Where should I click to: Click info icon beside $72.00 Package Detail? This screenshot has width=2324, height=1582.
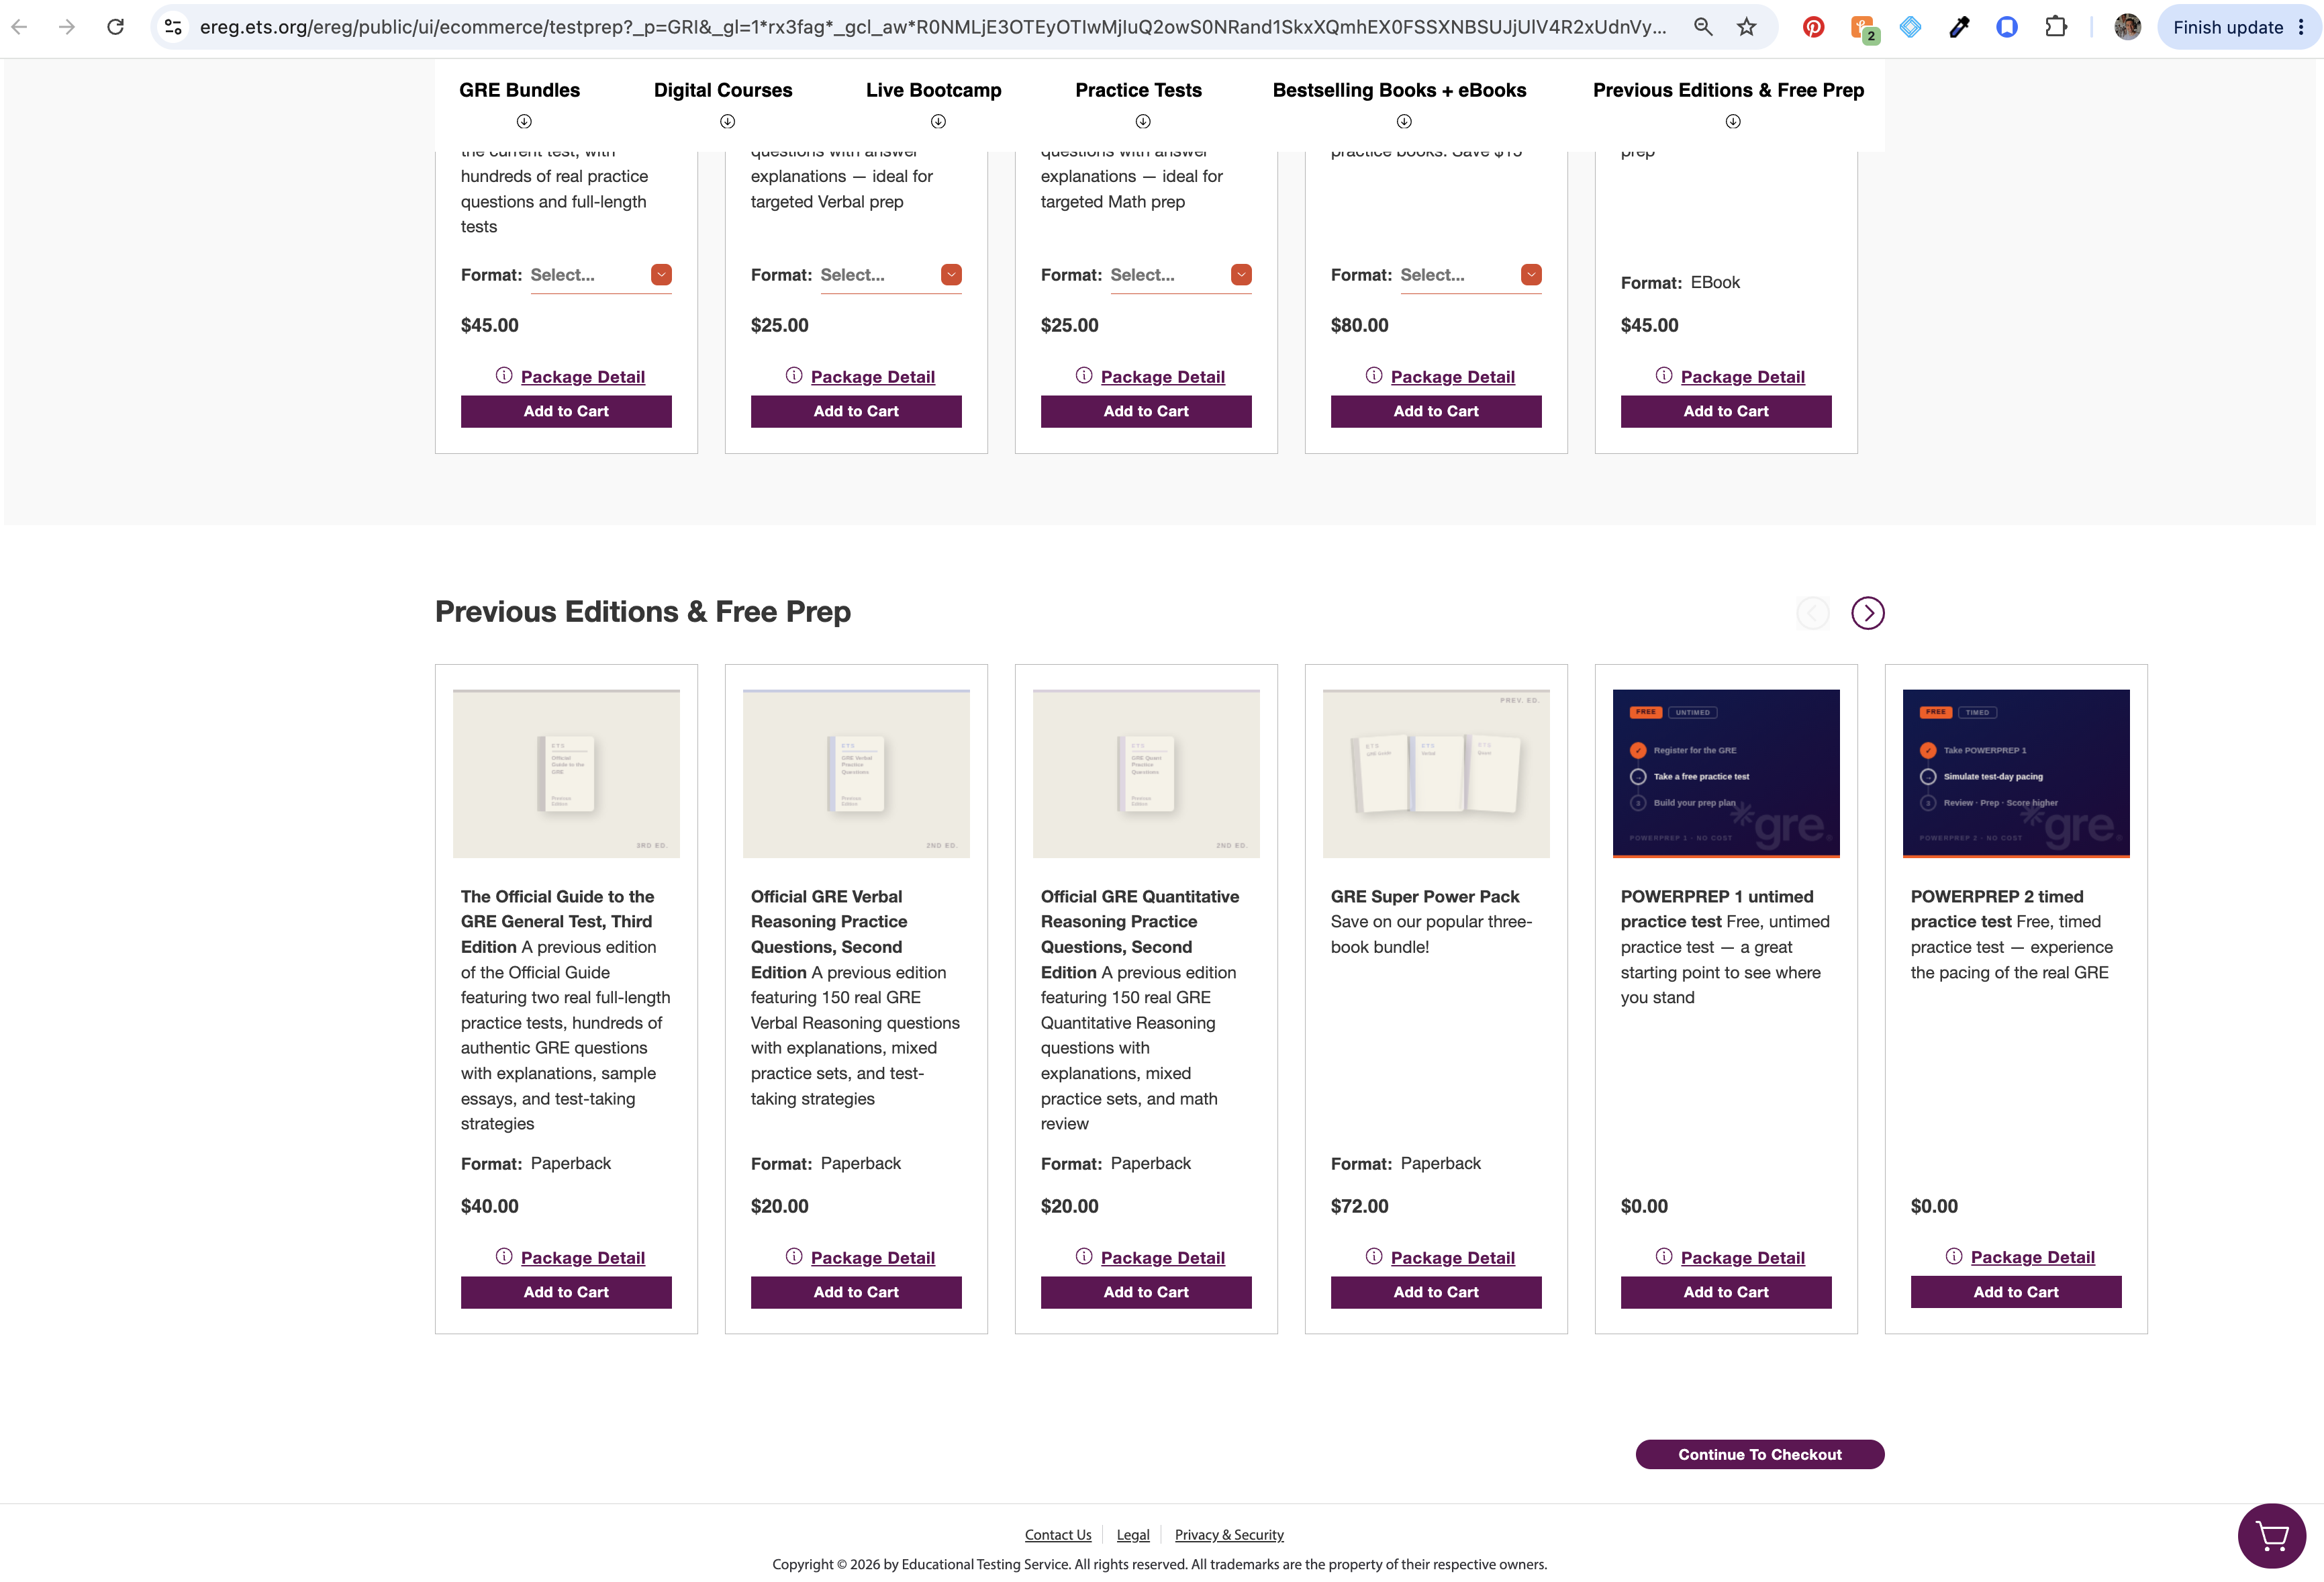[1374, 1256]
